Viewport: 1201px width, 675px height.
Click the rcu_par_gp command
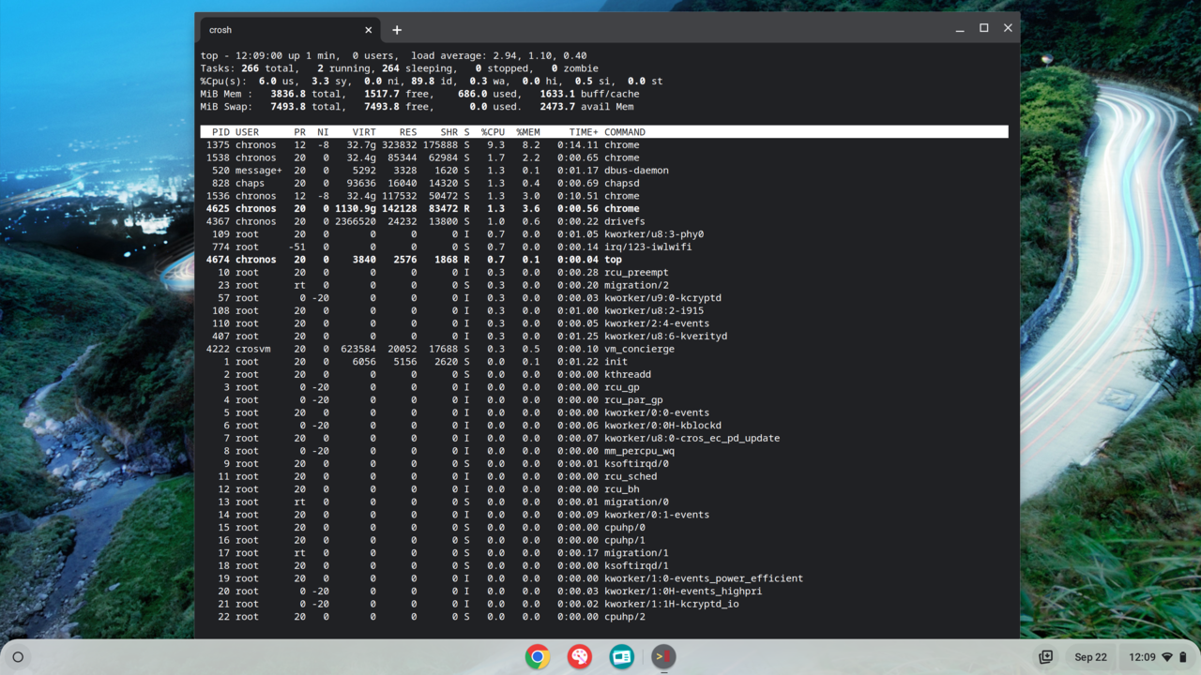click(633, 399)
